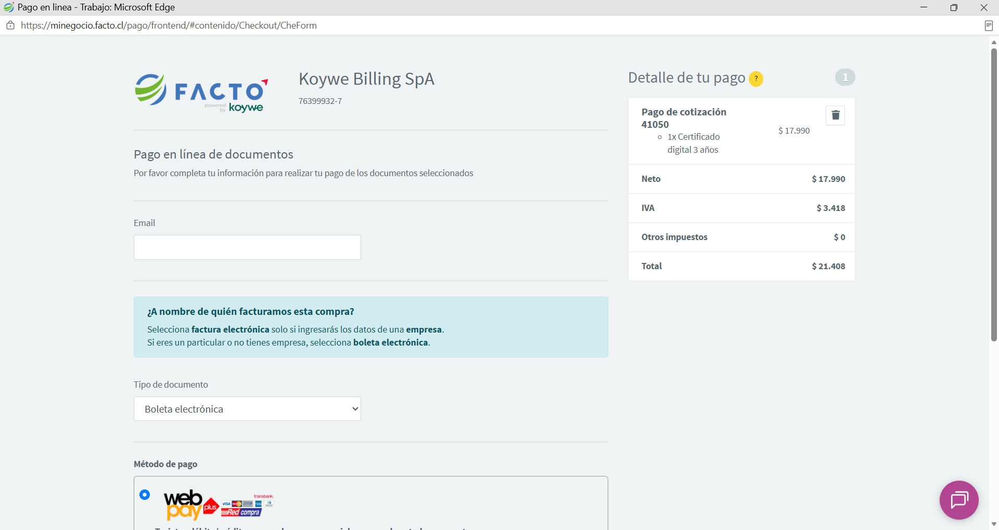Click the site lock icon in address bar
This screenshot has height=530, width=999.
(10, 25)
